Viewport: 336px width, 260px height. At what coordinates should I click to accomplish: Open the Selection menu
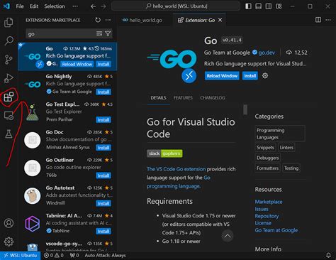point(55,6)
